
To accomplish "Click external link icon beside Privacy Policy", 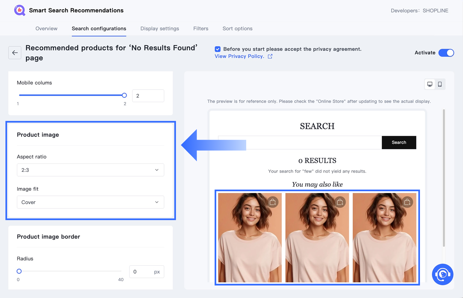I will tap(270, 56).
